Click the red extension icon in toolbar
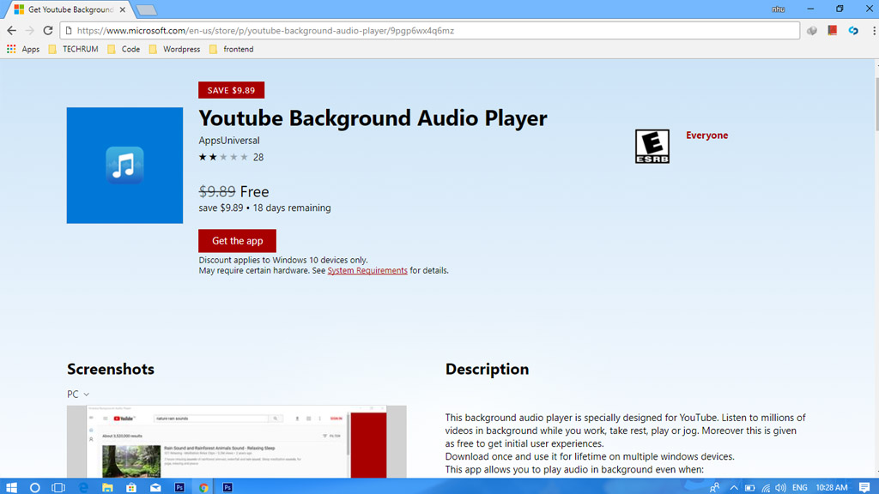 click(833, 30)
